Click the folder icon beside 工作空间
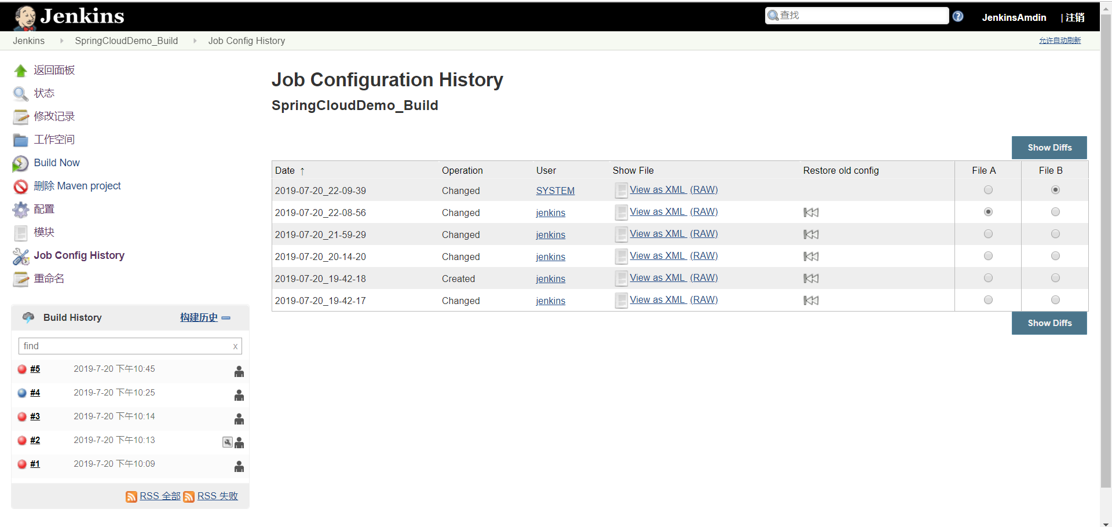 click(21, 140)
